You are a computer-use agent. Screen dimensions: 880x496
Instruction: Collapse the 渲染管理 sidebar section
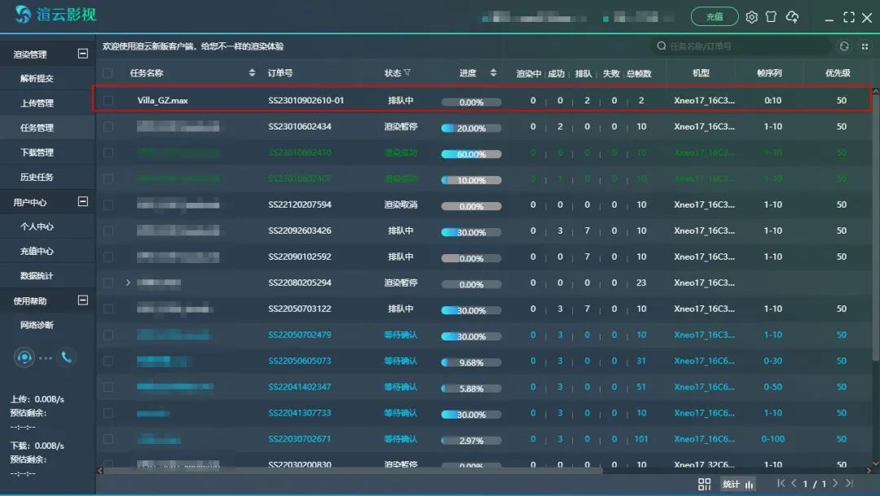(82, 54)
